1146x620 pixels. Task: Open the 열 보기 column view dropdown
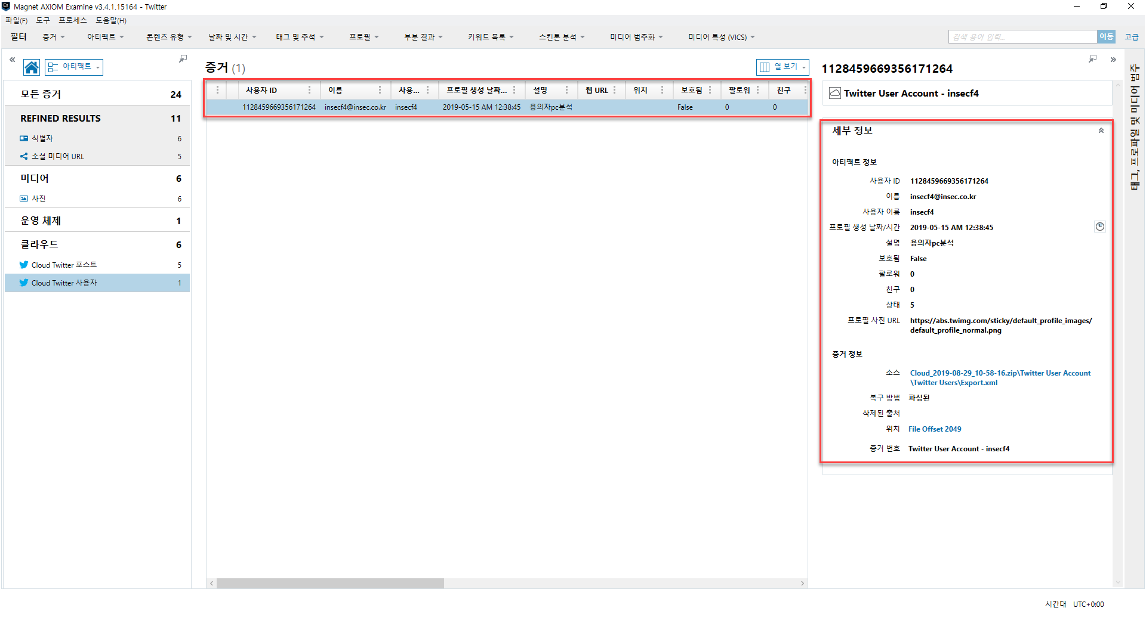783,67
